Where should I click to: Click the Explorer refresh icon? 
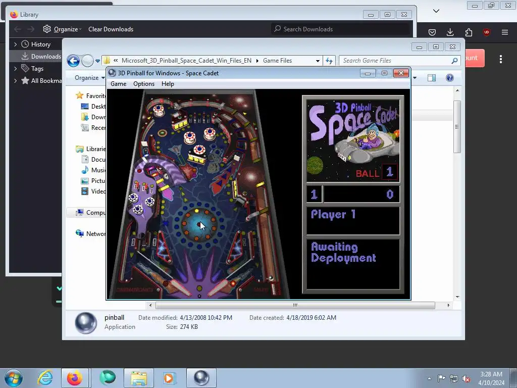(329, 61)
